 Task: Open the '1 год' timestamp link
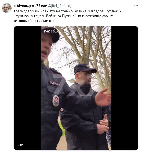pos(68,6)
